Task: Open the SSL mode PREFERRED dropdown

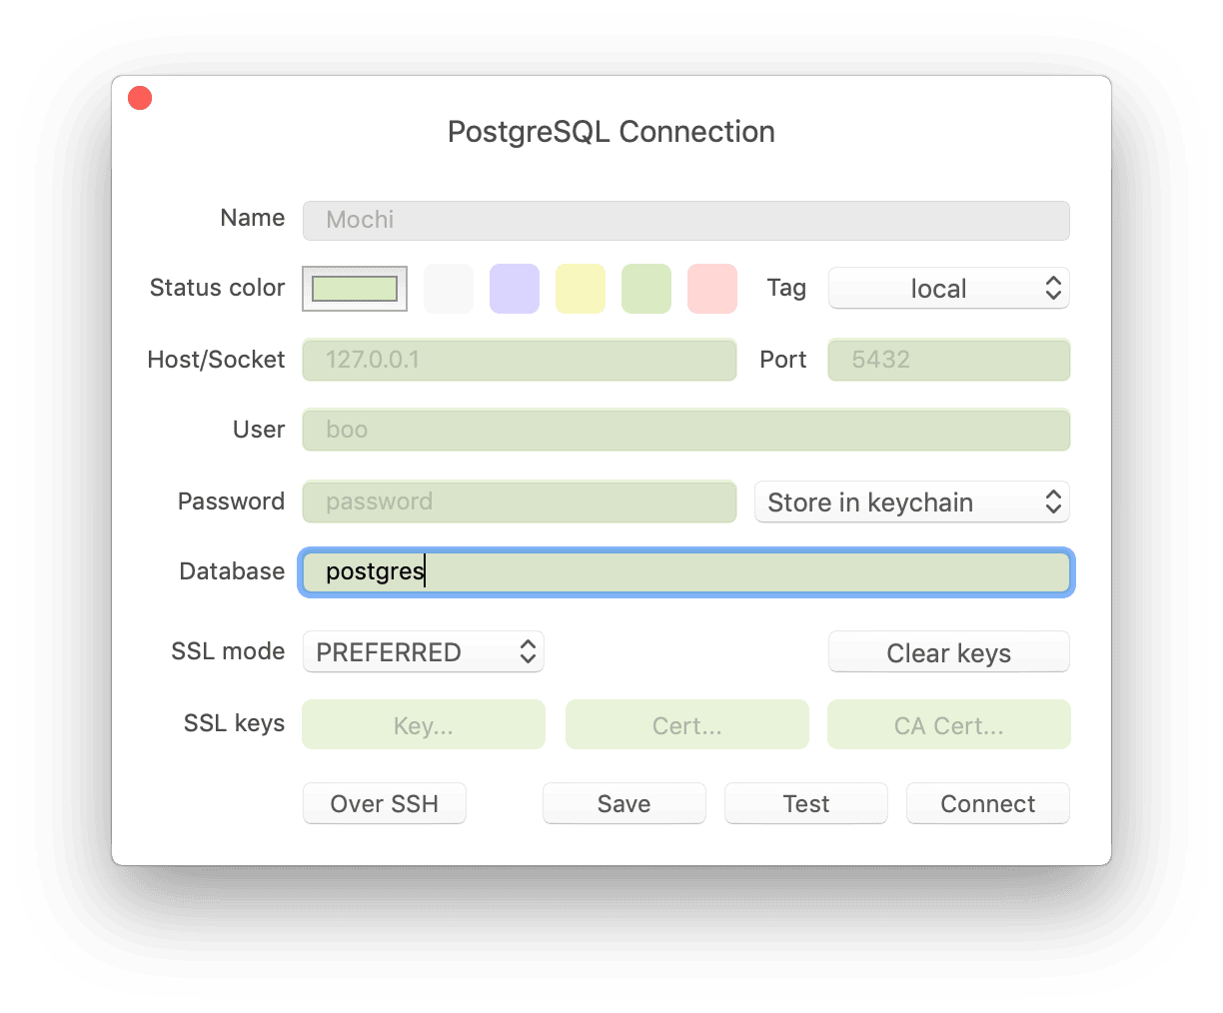Action: [x=424, y=652]
